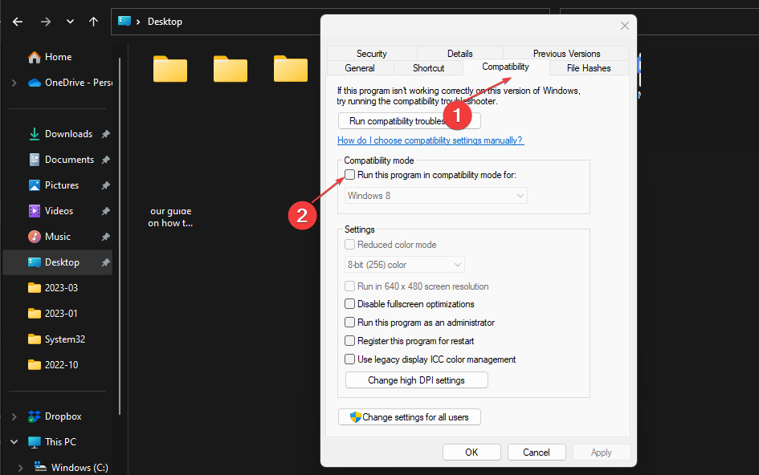The width and height of the screenshot is (759, 475).
Task: Enable Run this program in compatibility mode
Action: pyautogui.click(x=350, y=174)
